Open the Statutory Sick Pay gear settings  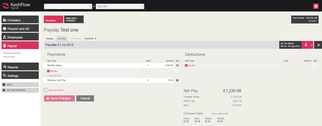point(177,80)
